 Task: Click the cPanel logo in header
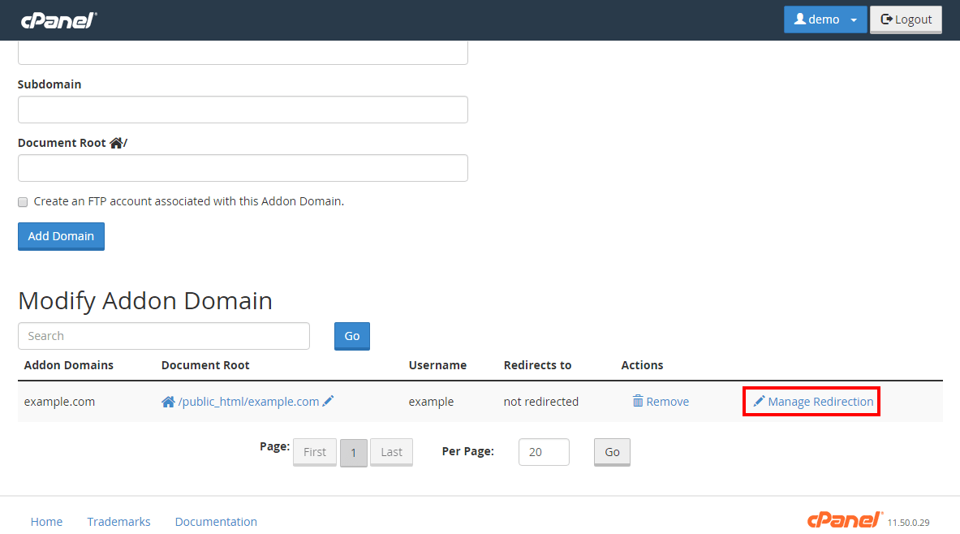point(58,20)
